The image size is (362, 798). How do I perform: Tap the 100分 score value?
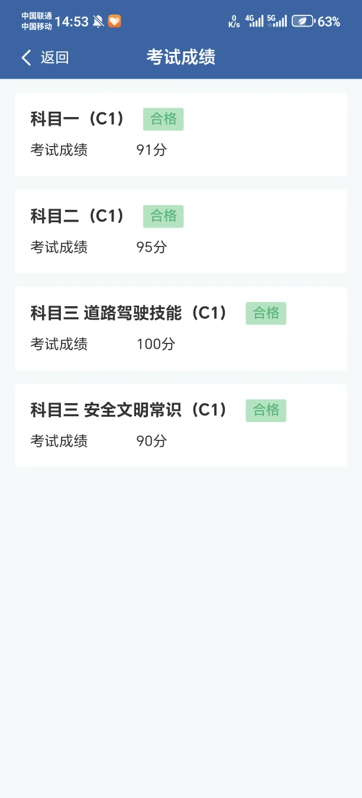click(156, 344)
